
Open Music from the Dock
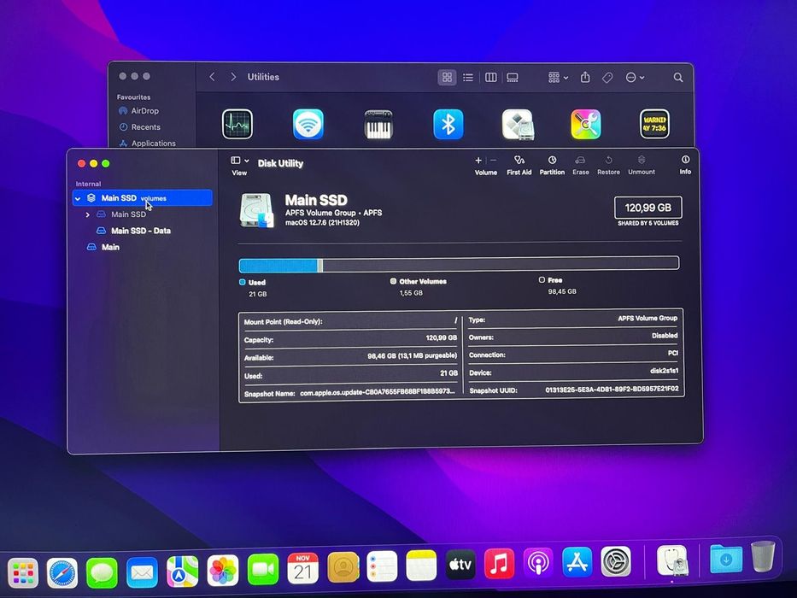click(x=499, y=563)
